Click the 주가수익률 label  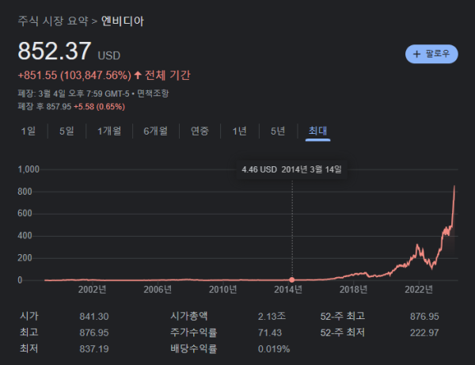pos(194,333)
